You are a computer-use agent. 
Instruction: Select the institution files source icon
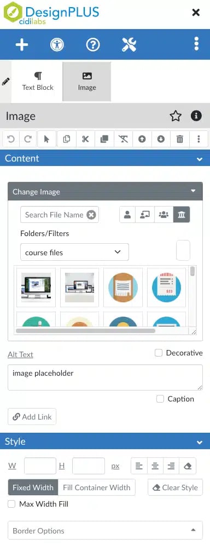(182, 215)
